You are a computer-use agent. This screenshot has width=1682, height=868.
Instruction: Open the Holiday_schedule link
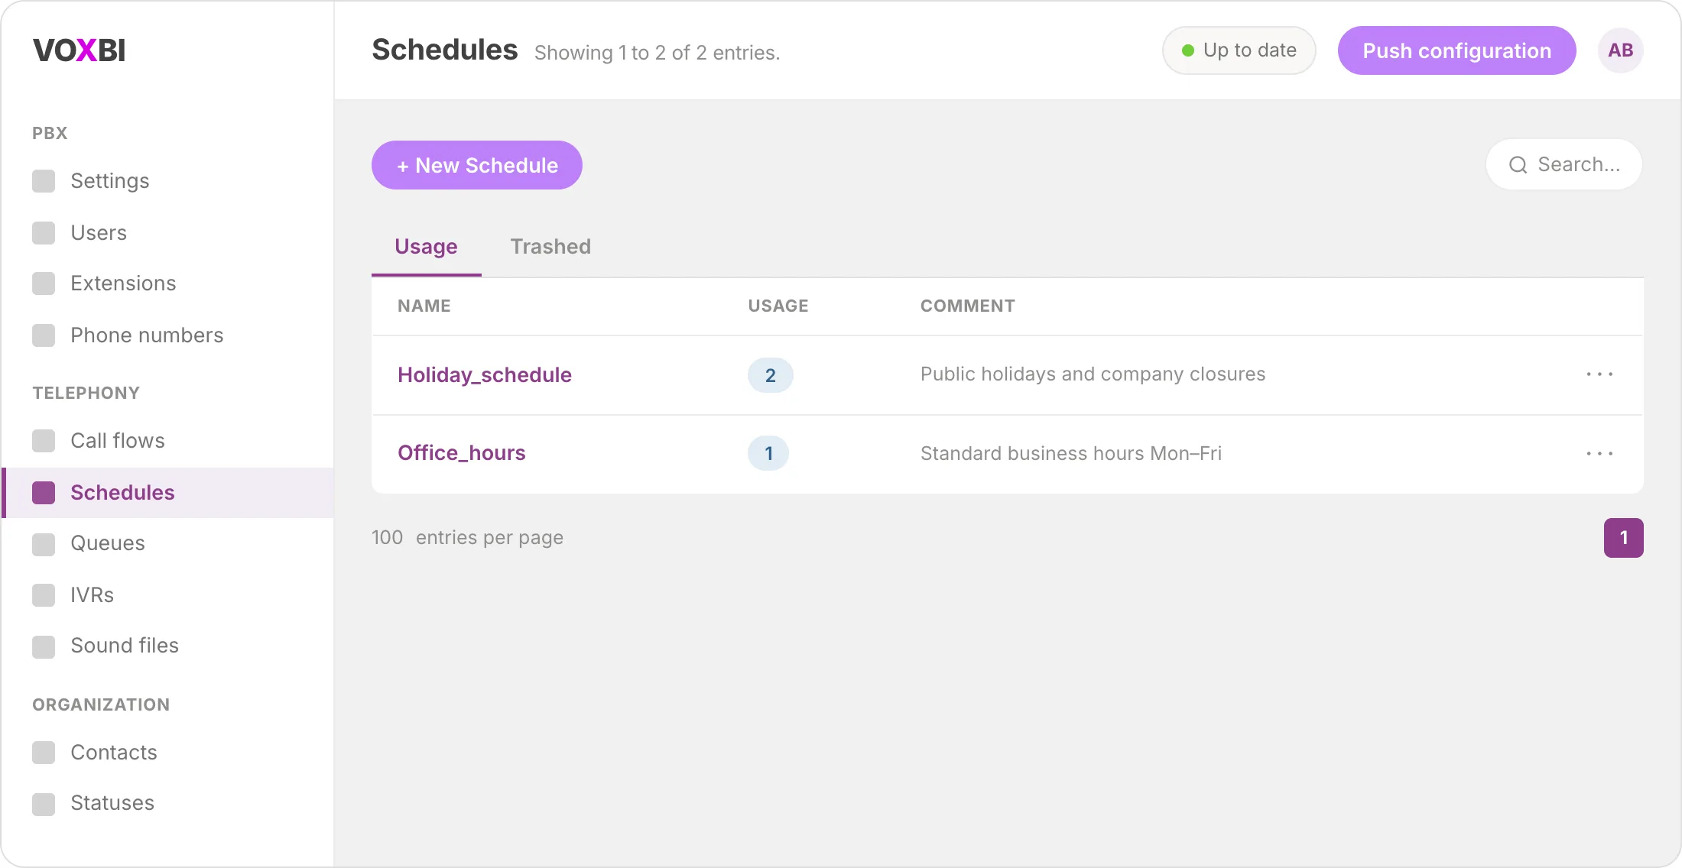click(485, 375)
